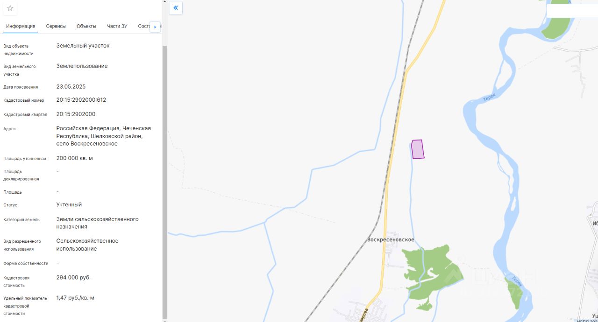Click the info panel vertical scrollbar
Viewport: 598px width, 322px height.
tap(164, 182)
